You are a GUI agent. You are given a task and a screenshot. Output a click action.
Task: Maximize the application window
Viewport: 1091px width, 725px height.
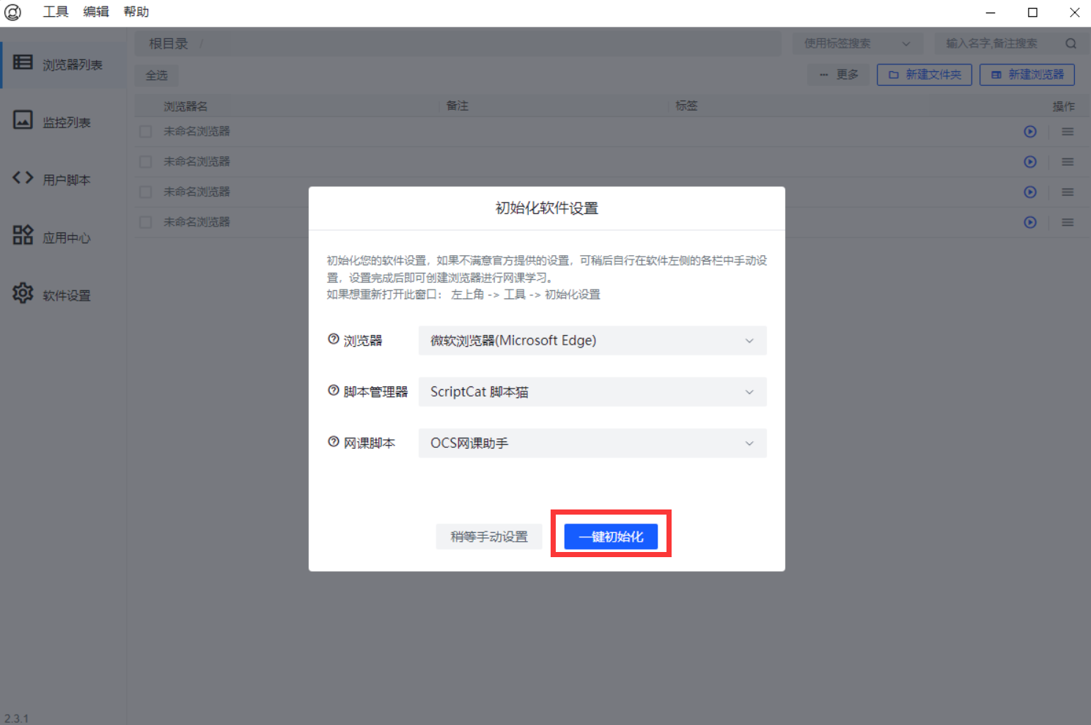click(x=1032, y=12)
